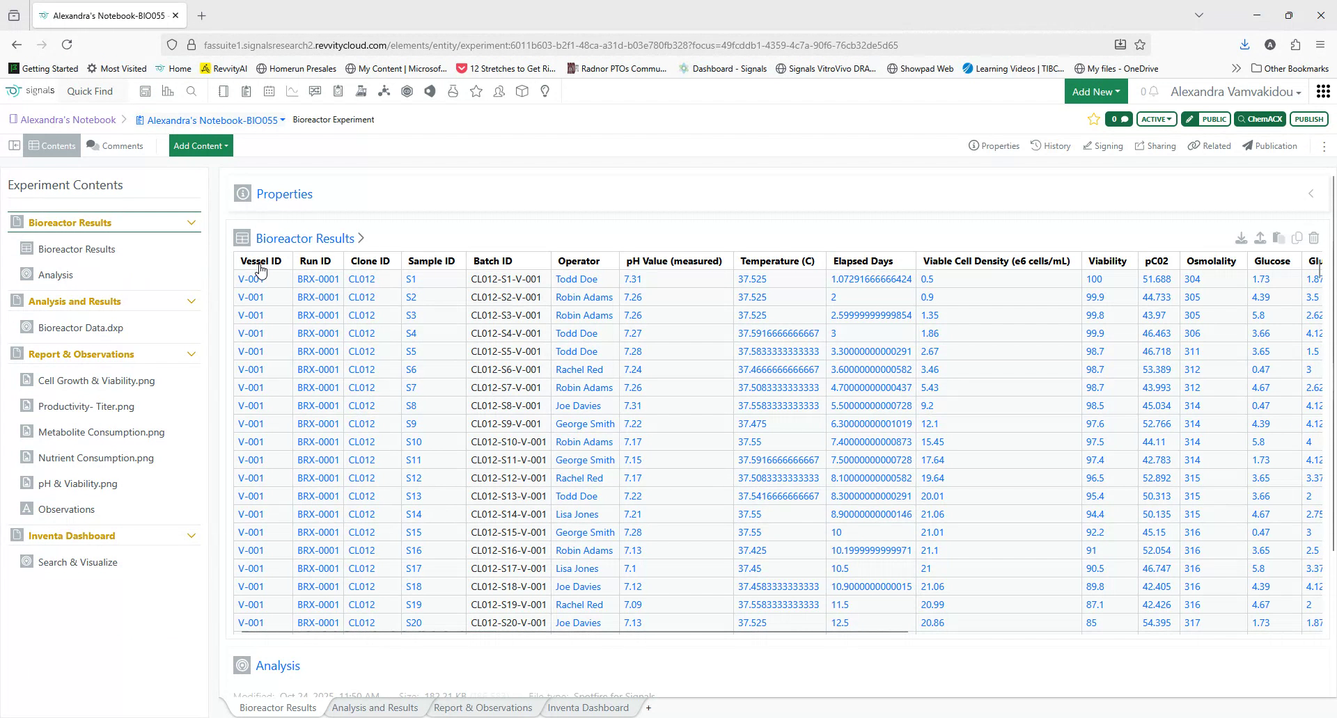The width and height of the screenshot is (1337, 718).
Task: Toggle the PUBLIC visibility setting
Action: [x=1214, y=119]
